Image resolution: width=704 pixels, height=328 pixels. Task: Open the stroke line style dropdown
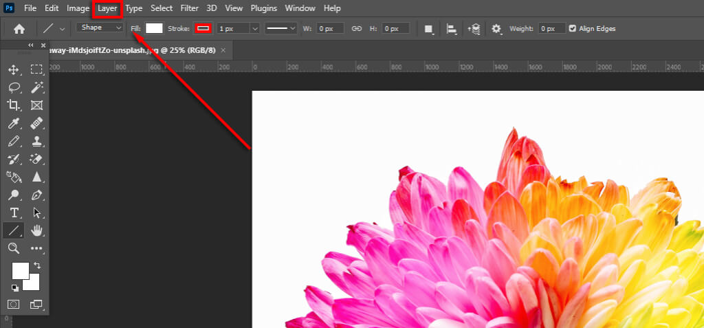[281, 28]
